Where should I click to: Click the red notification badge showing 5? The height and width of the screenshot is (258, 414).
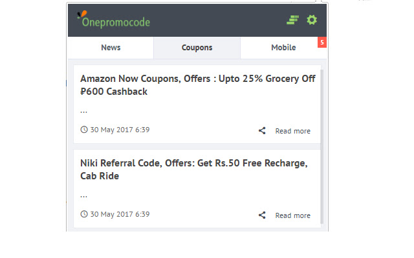322,43
